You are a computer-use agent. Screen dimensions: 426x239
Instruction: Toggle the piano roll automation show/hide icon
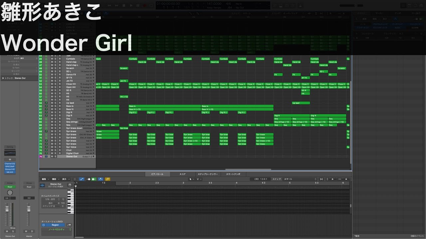[82, 179]
